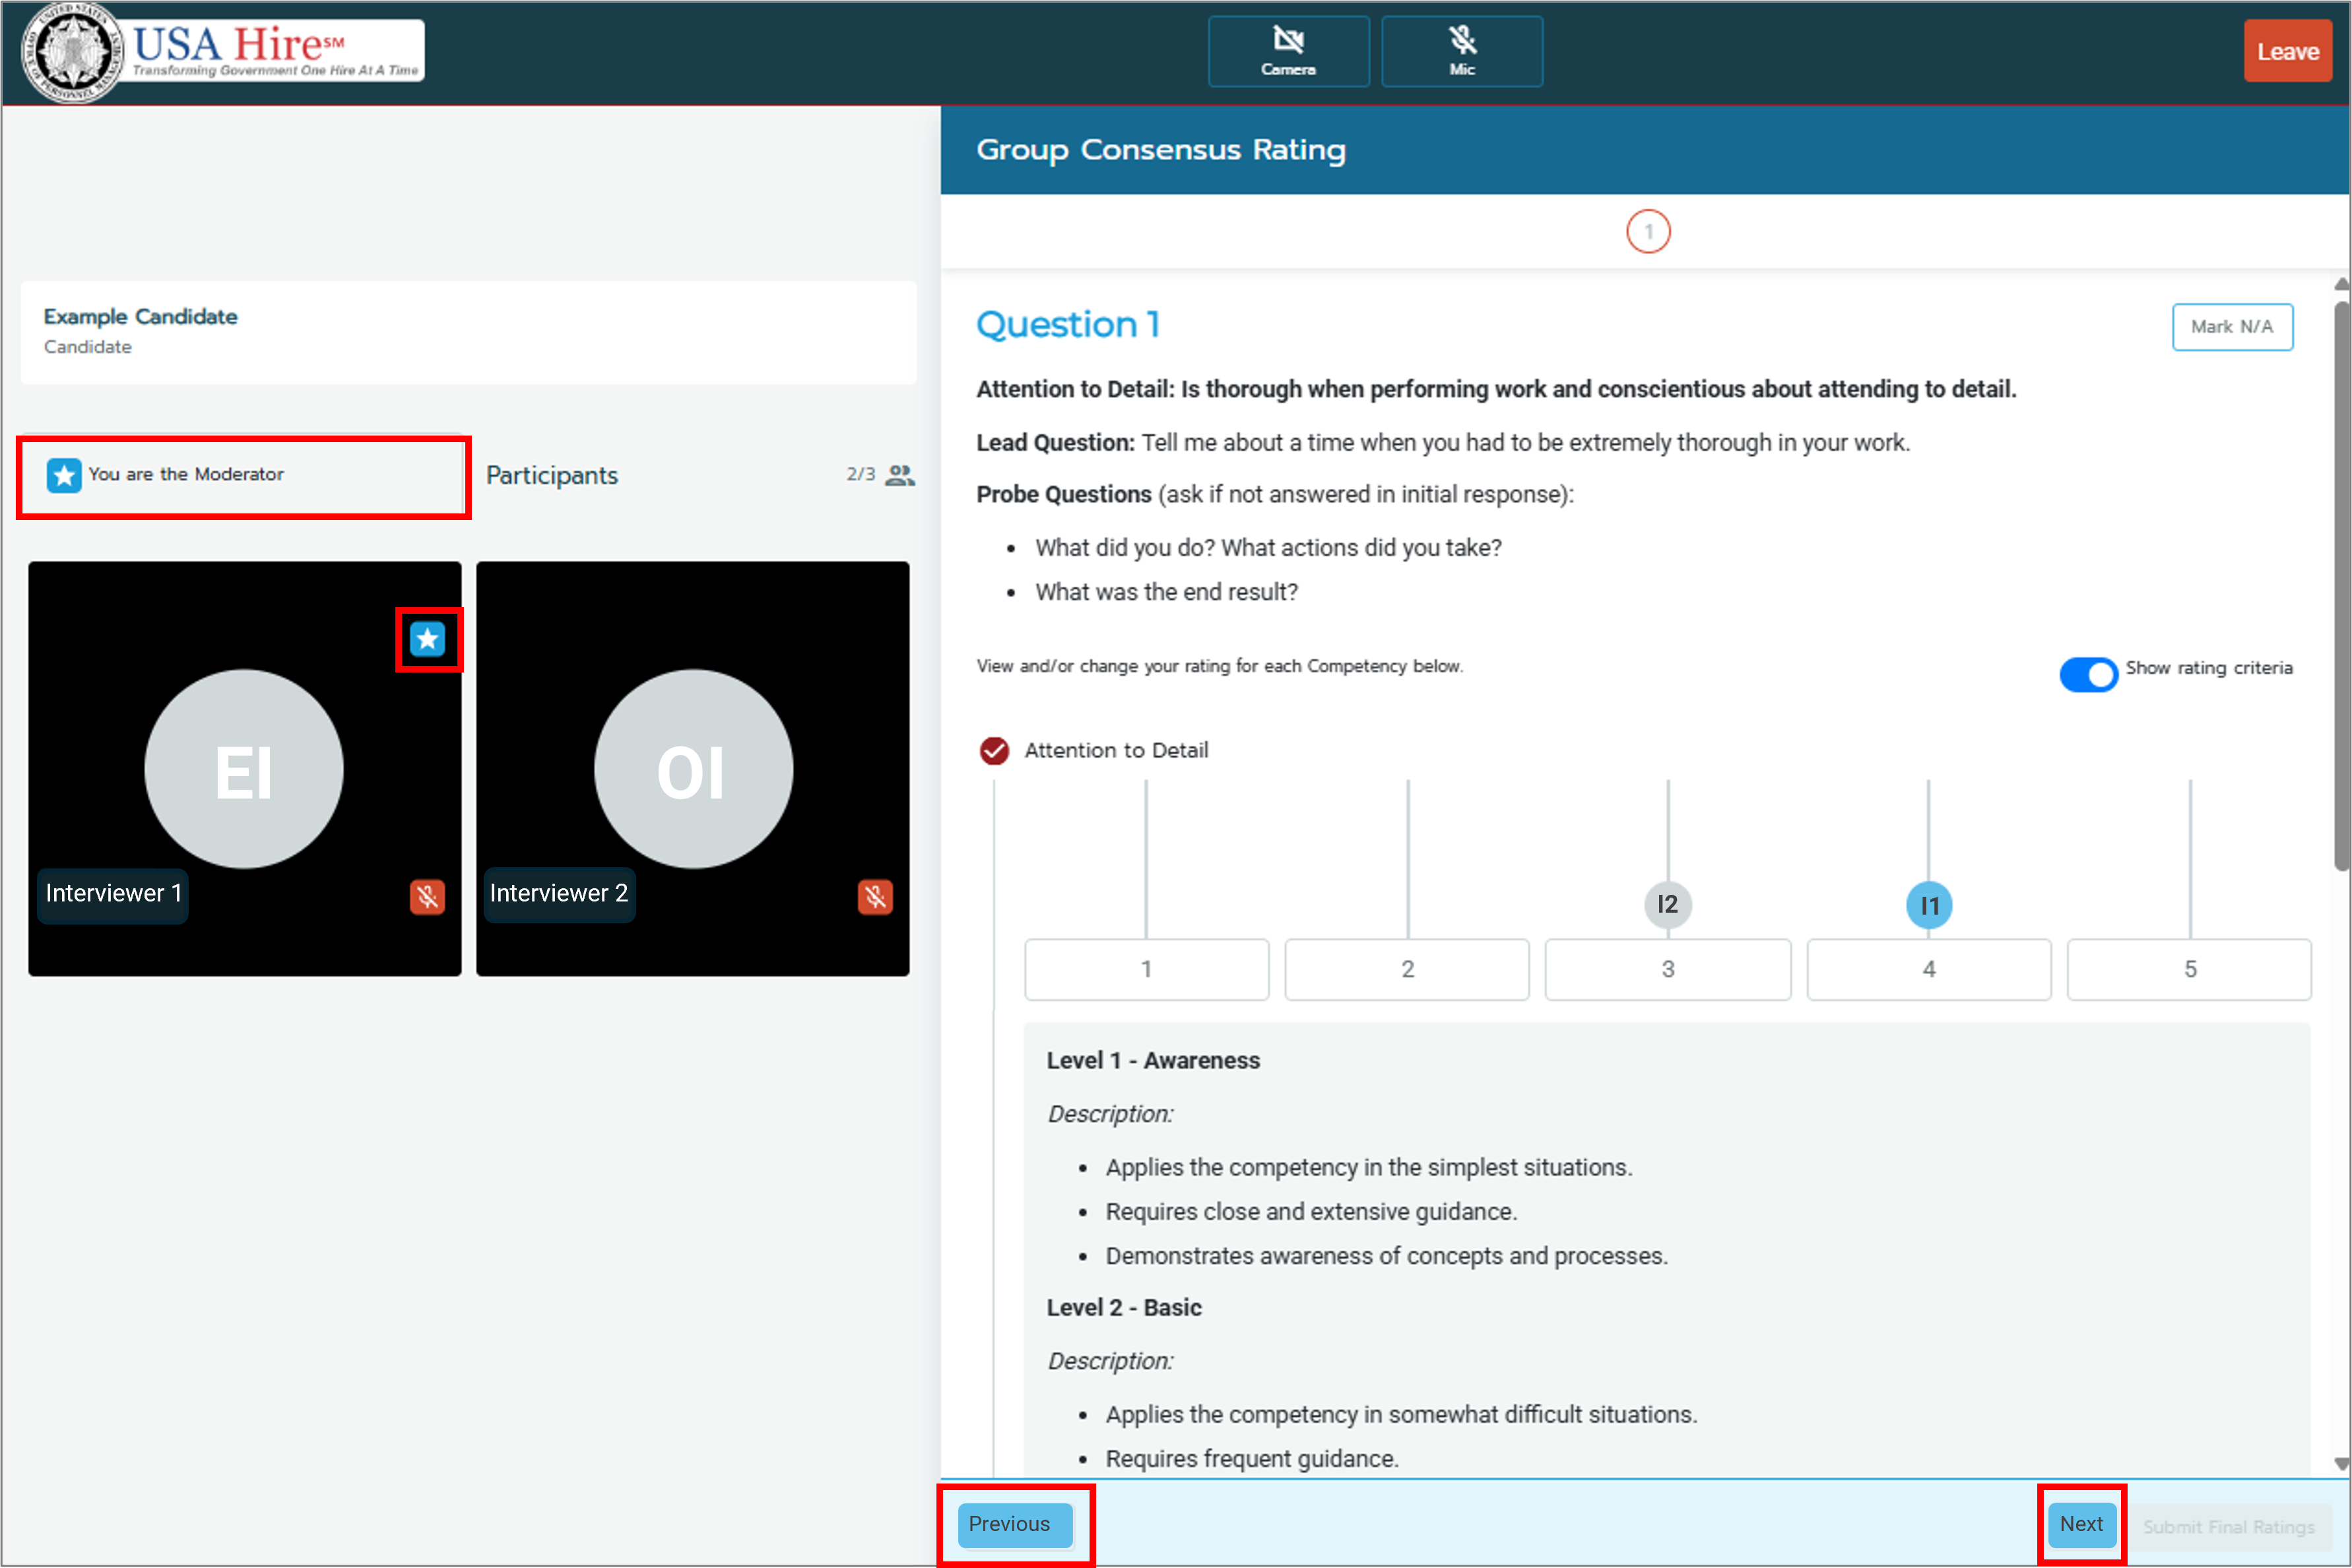Viewport: 2352px width, 1568px height.
Task: Select rating 5 for Attention to Detail
Action: 2189,969
